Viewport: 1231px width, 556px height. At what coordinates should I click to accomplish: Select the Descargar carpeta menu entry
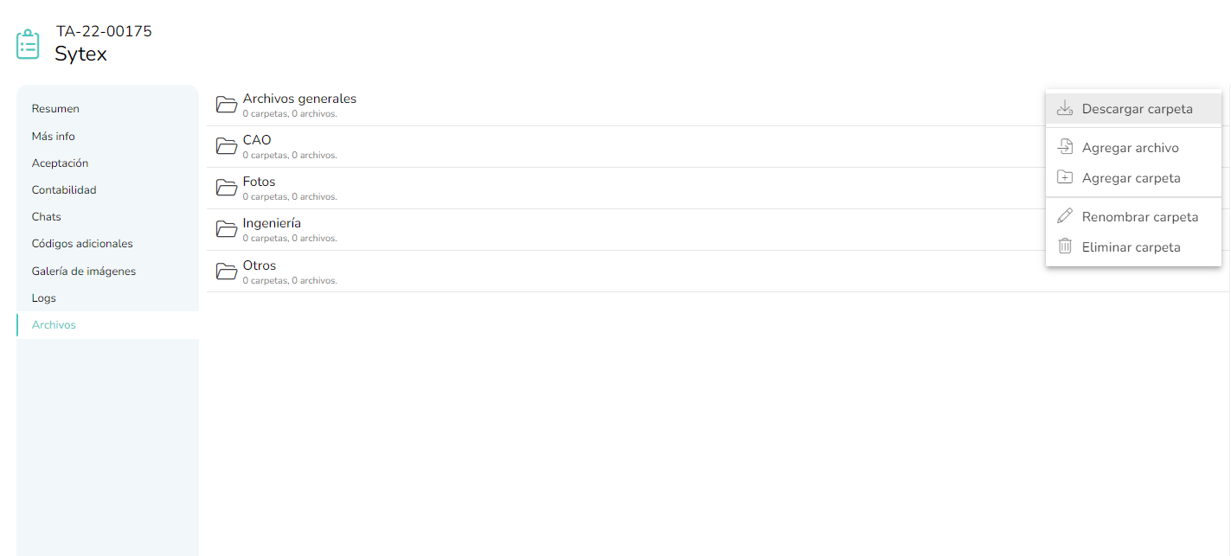coord(1133,109)
